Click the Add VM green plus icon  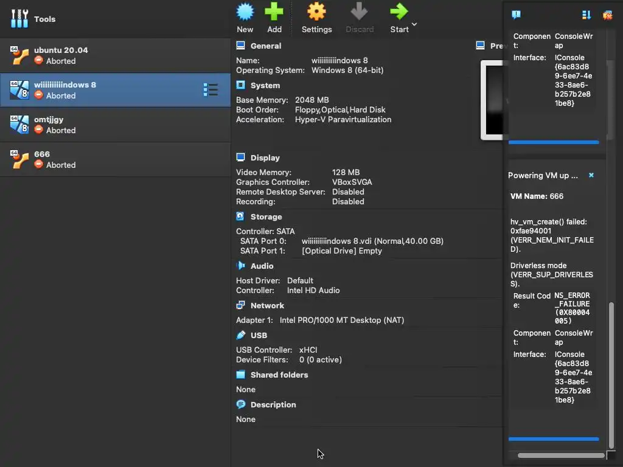click(274, 12)
